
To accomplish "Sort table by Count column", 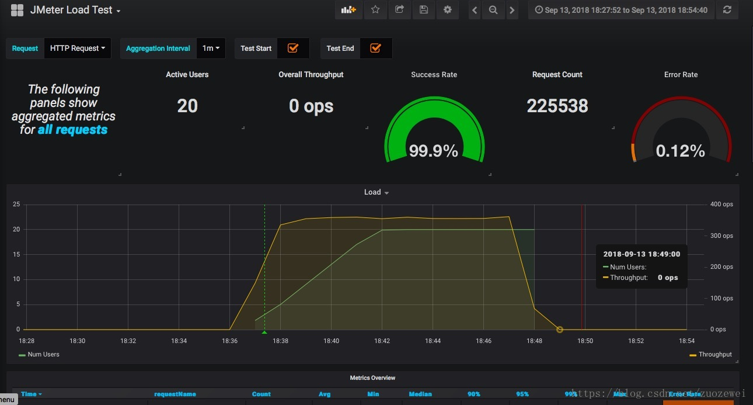I will 262,394.
